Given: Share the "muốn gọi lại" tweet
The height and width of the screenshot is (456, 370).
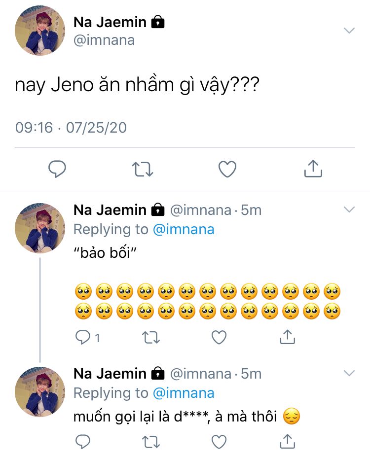Looking at the screenshot, I should tap(287, 441).
